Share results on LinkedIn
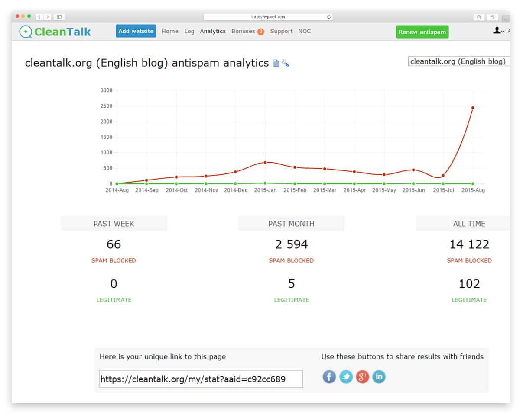520x414 pixels. [x=379, y=377]
